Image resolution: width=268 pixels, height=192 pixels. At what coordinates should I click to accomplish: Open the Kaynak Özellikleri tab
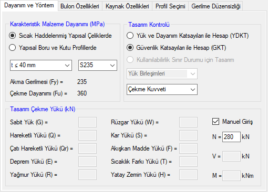point(127,6)
